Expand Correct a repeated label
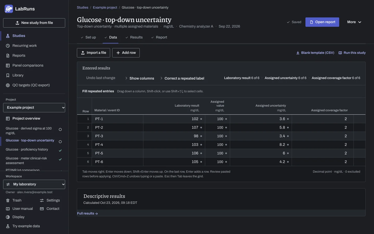The image size is (374, 234). (182, 78)
